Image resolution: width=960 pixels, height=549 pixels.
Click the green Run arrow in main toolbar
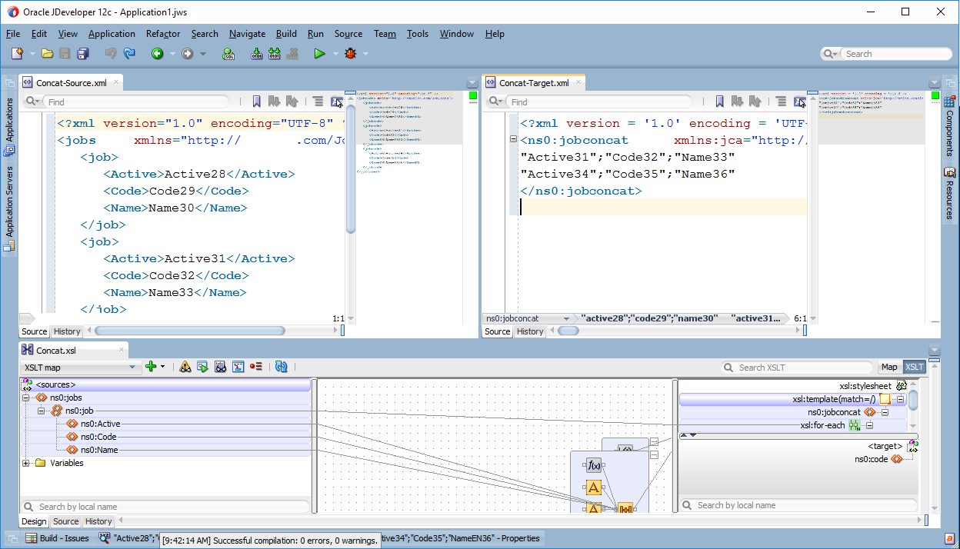pos(319,54)
